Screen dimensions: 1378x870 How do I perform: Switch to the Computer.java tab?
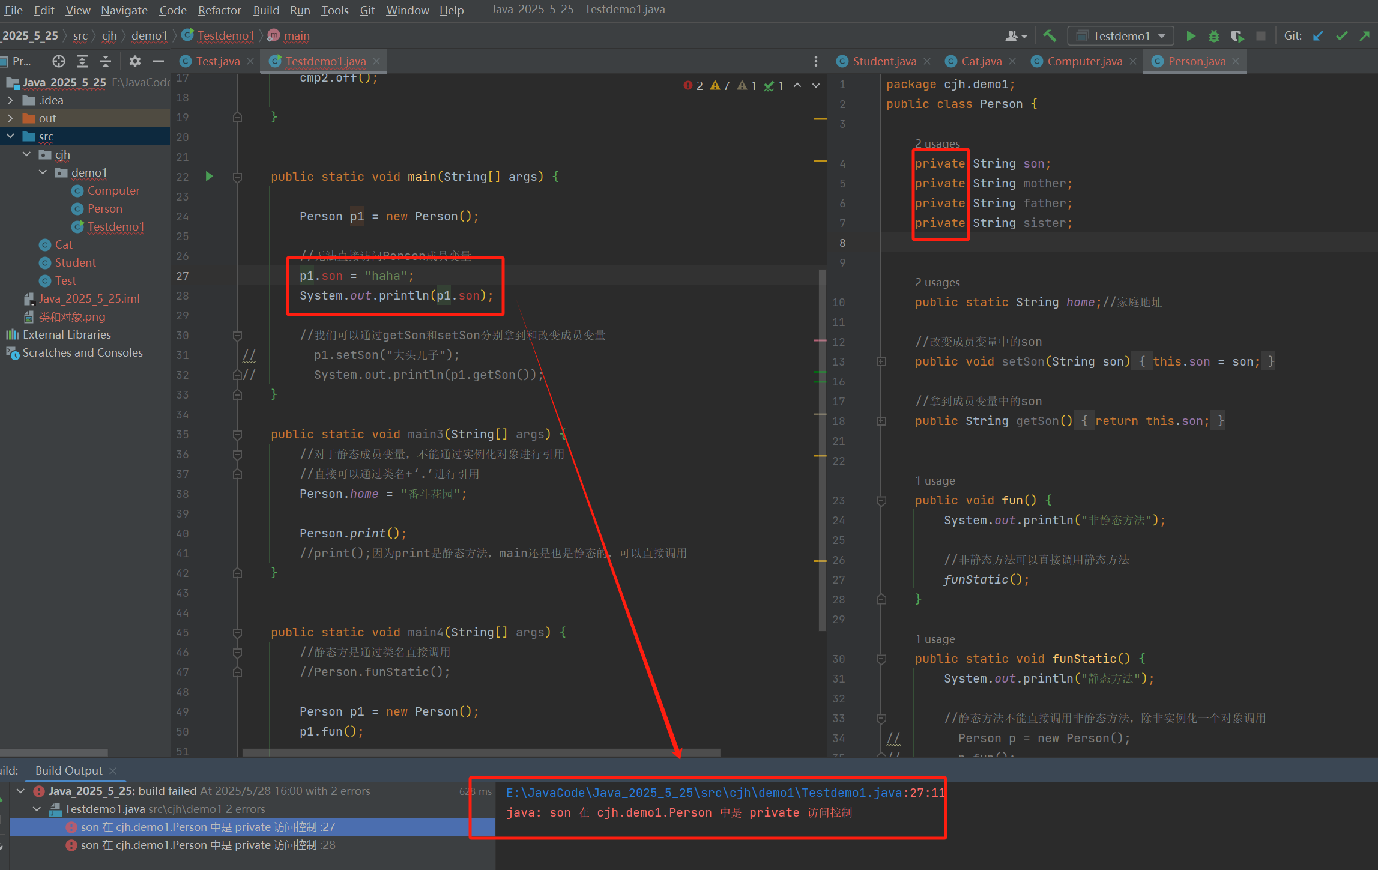tap(1084, 61)
